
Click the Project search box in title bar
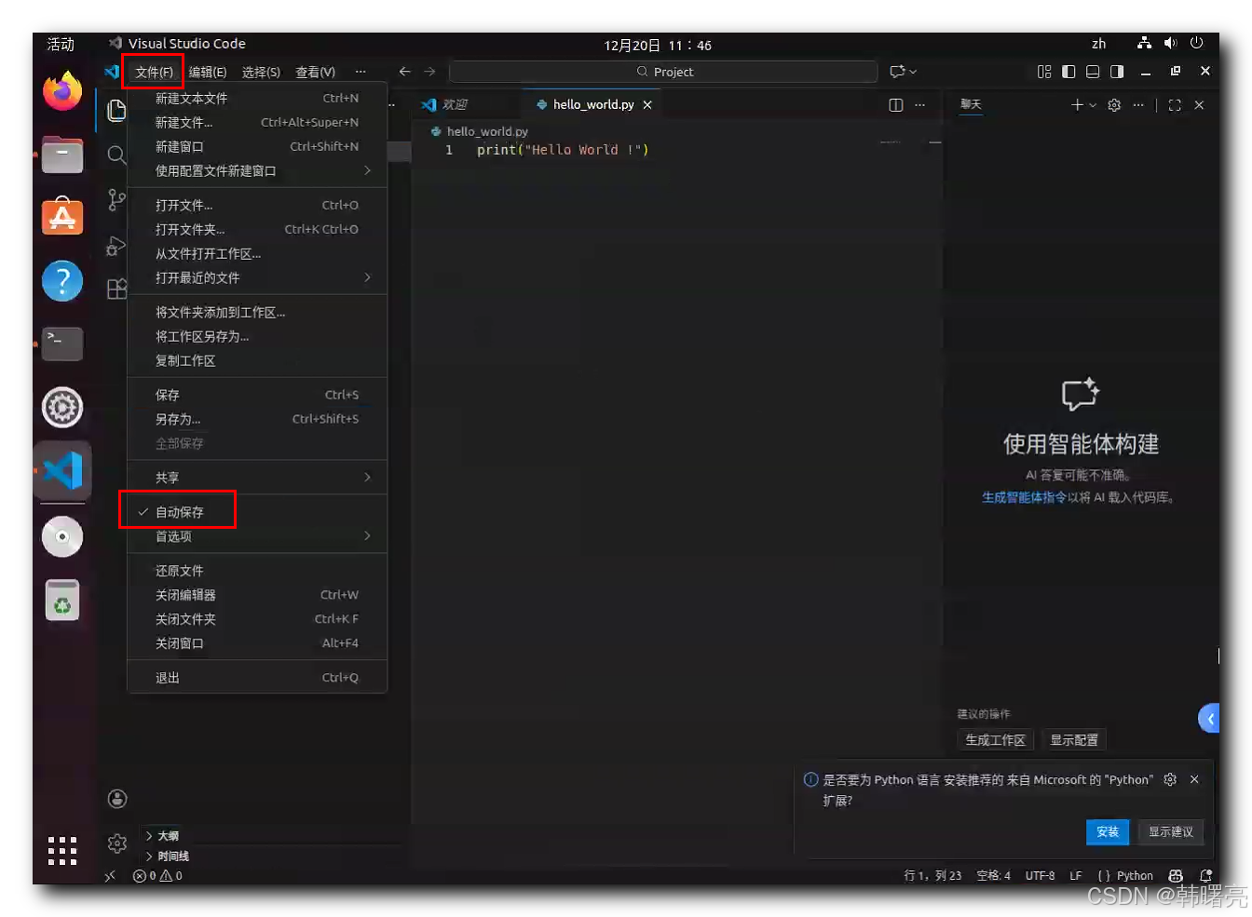664,71
